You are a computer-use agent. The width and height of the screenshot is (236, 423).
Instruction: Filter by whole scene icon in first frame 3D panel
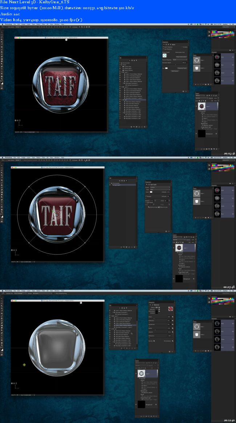(x=129, y=60)
